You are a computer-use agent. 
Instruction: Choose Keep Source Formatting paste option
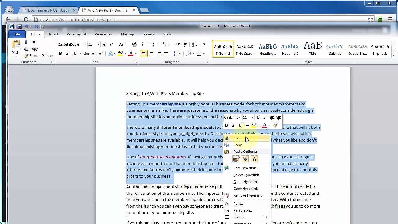[236, 159]
